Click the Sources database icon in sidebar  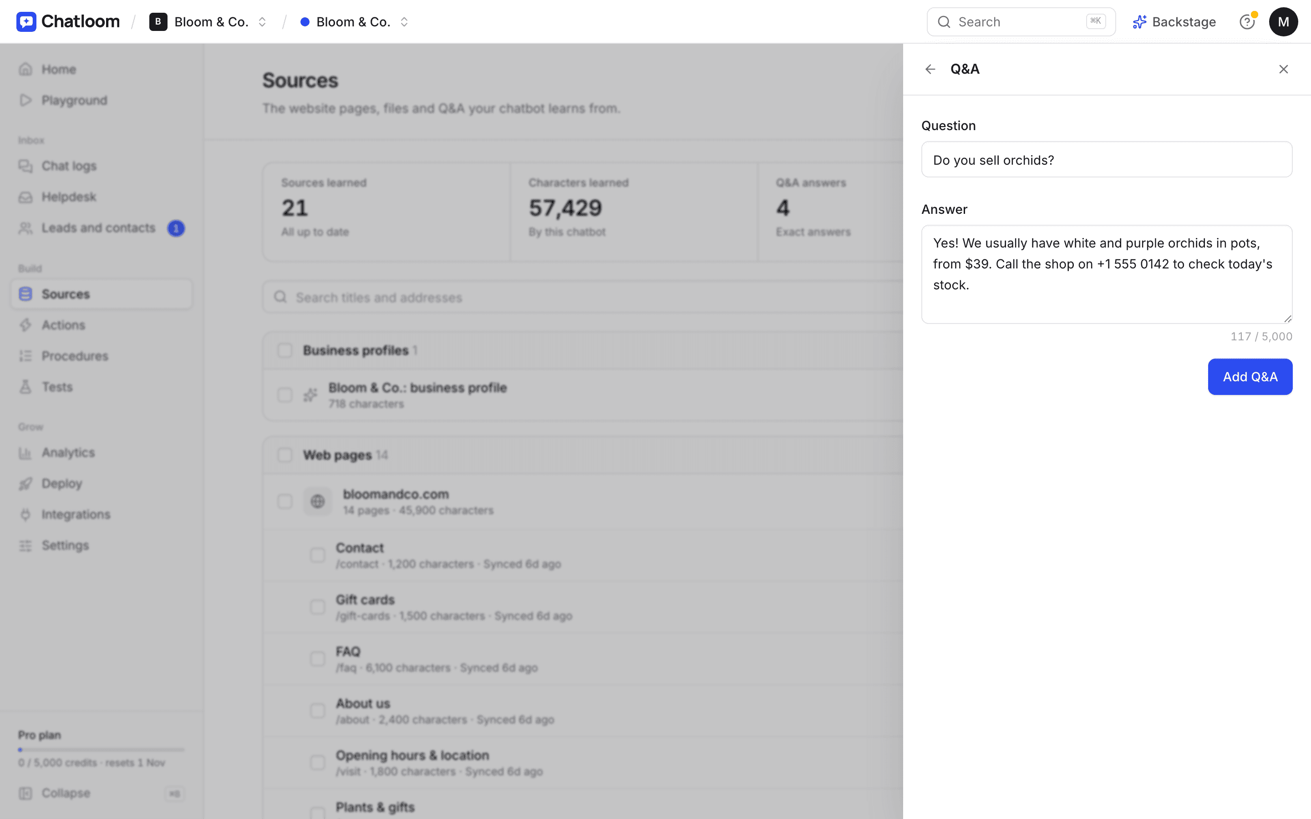click(25, 294)
